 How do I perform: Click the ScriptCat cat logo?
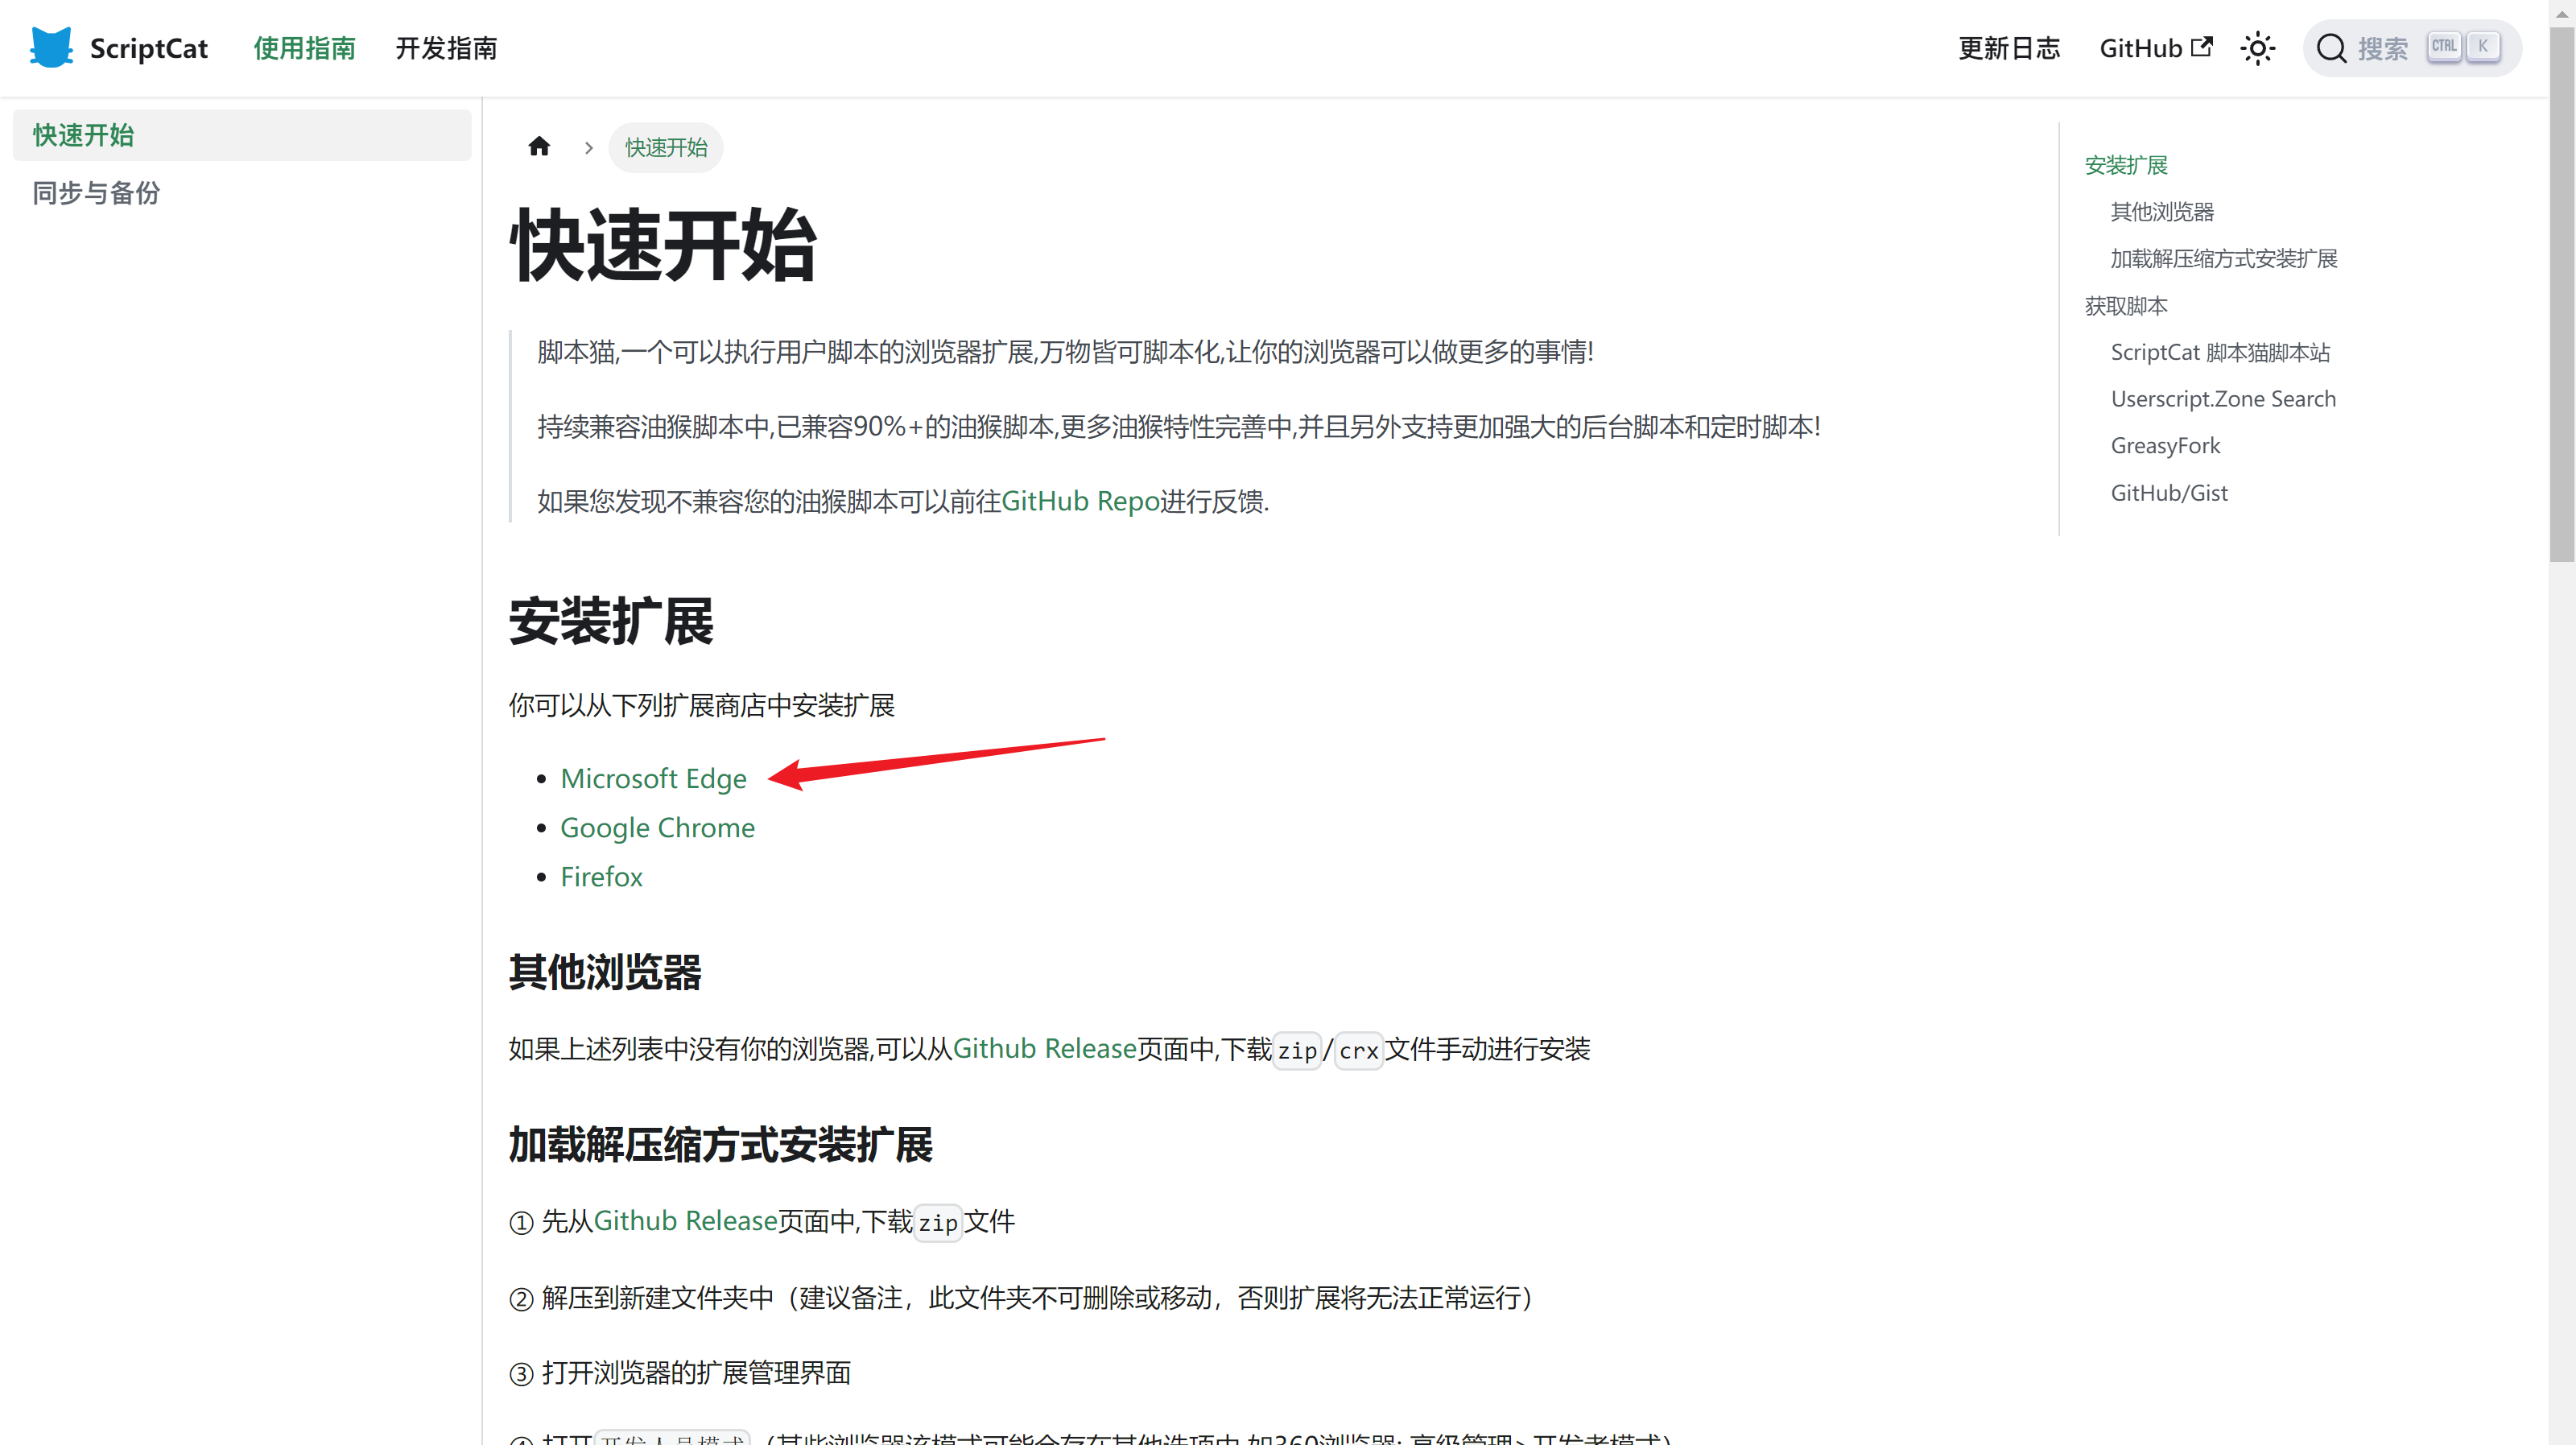(51, 47)
